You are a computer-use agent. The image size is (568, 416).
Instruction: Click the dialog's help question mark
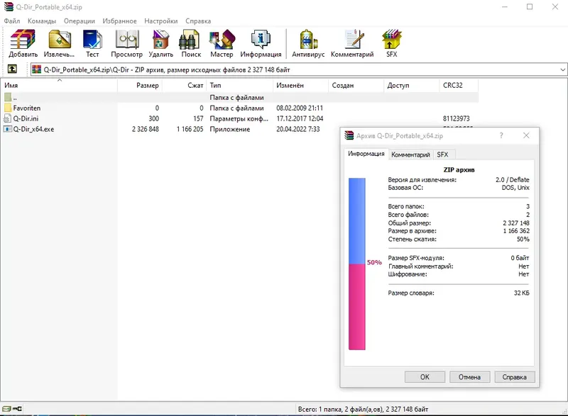(x=501, y=135)
